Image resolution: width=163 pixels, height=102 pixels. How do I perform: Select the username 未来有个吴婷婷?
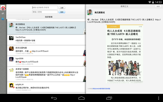click(x=22, y=69)
